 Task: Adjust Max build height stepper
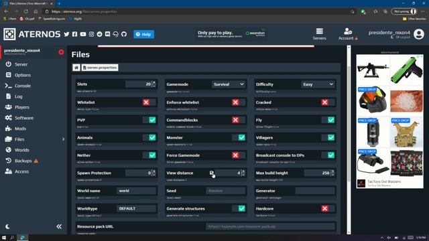pyautogui.click(x=332, y=173)
